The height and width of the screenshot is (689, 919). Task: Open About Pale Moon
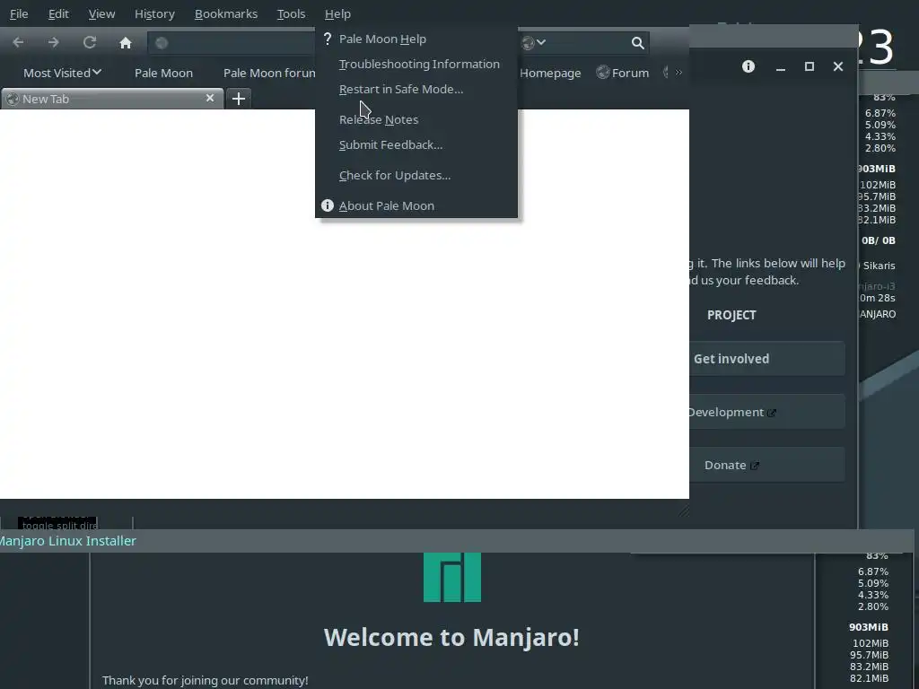click(416, 205)
